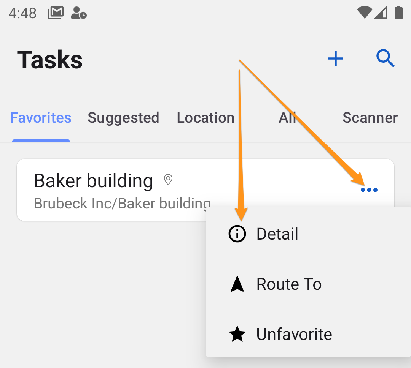Select the Detail menu entry
The width and height of the screenshot is (411, 368).
(x=308, y=234)
